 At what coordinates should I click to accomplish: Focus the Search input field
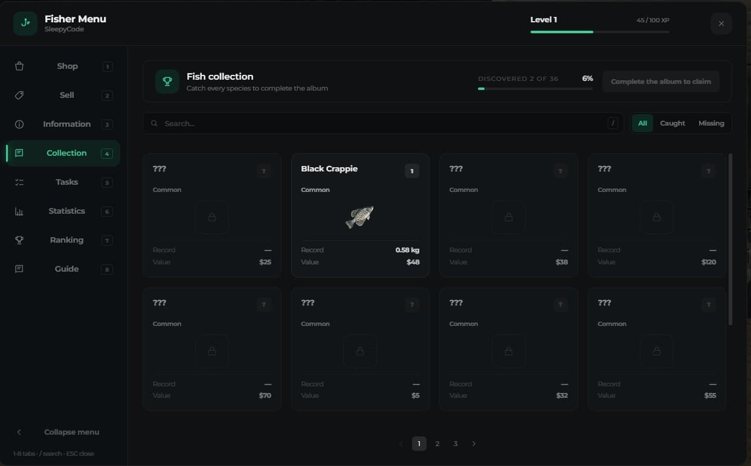pos(383,123)
